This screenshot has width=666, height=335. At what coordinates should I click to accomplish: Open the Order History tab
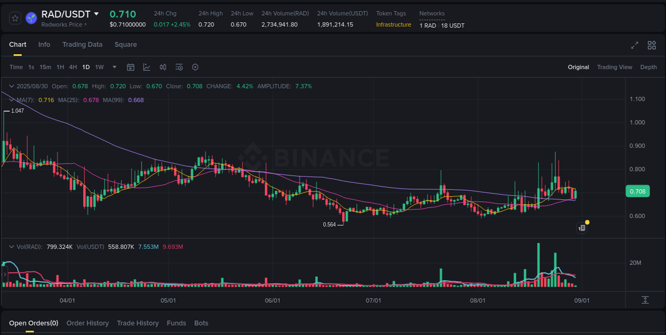point(87,323)
